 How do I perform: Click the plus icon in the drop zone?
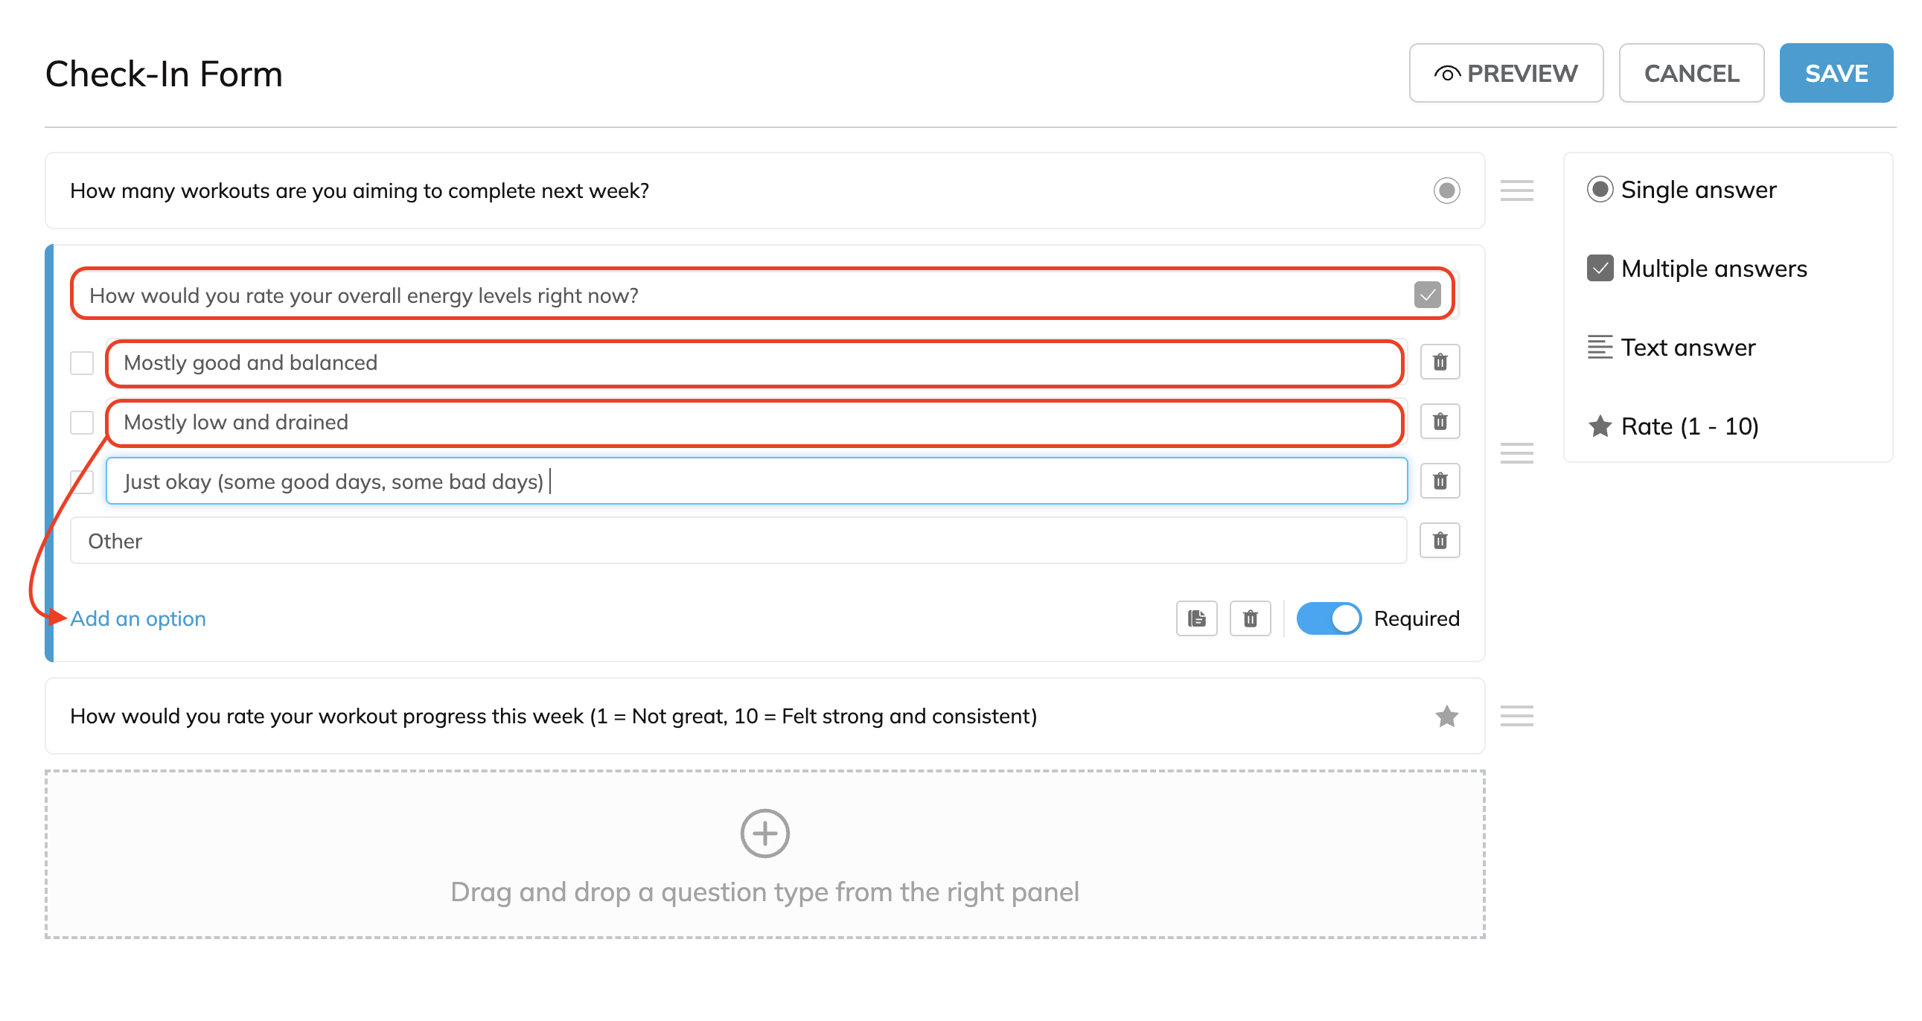(764, 833)
